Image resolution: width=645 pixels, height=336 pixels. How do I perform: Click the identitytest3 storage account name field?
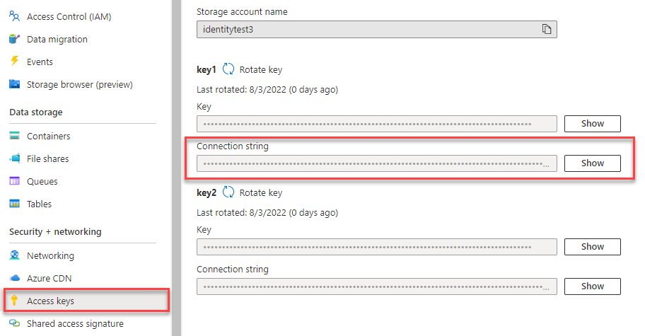tap(368, 29)
